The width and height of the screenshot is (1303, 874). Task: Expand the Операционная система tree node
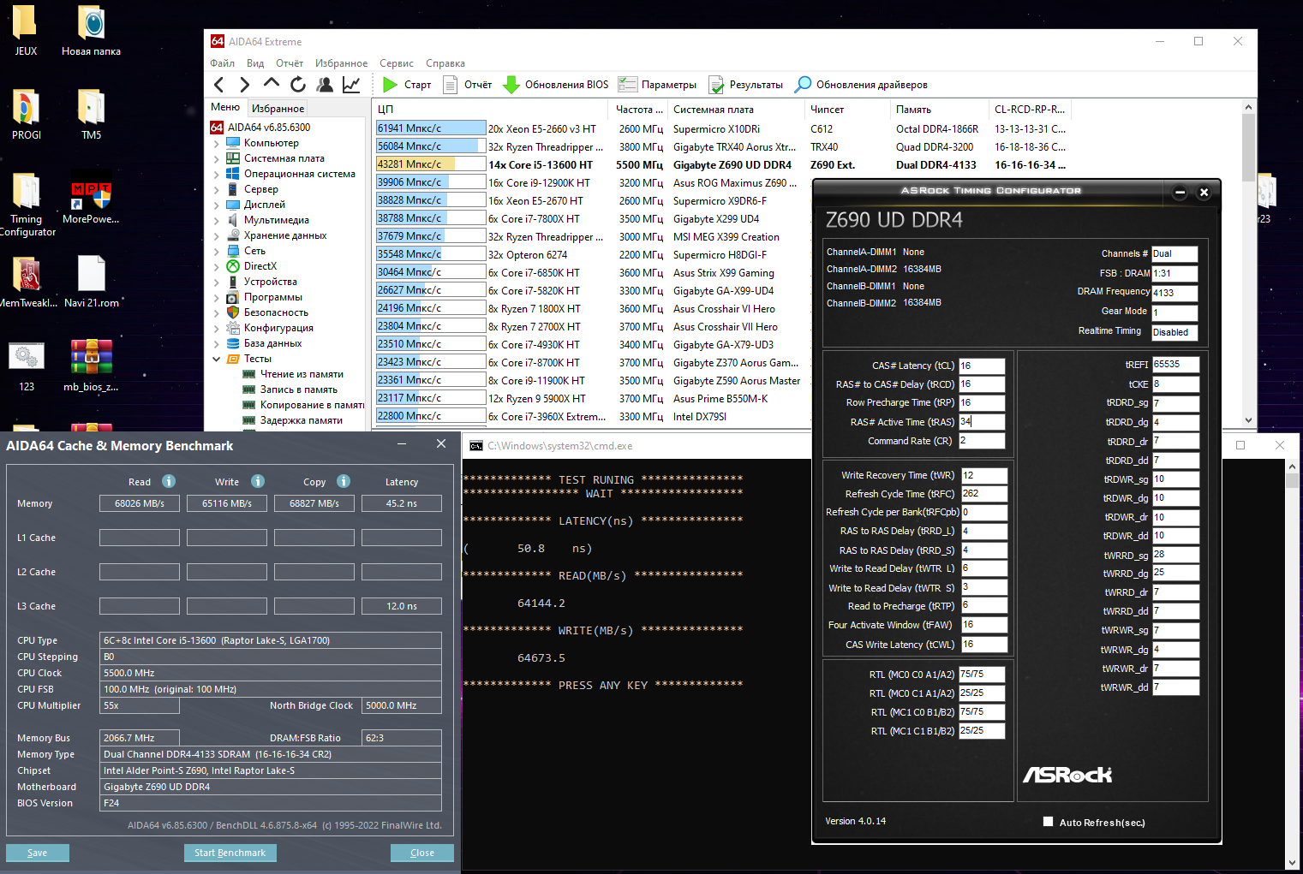point(217,175)
